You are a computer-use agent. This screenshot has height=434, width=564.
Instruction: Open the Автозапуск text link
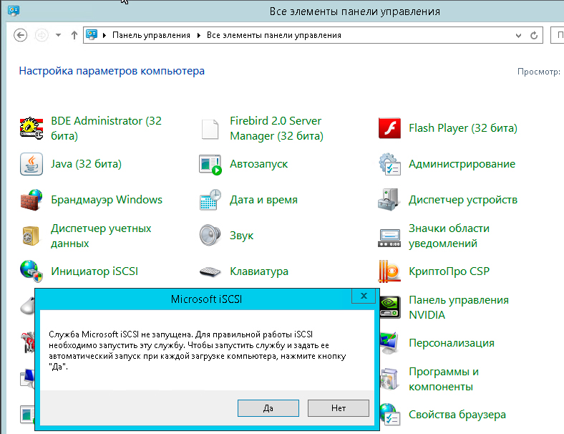click(x=258, y=164)
